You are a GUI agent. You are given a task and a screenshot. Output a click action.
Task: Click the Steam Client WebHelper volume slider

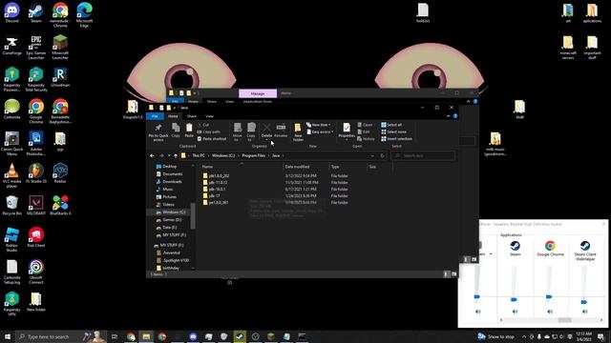point(583,302)
